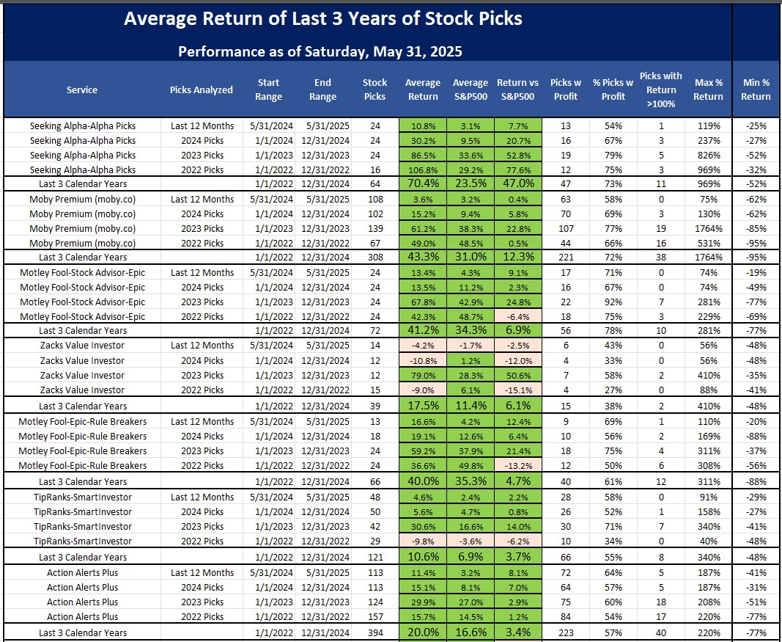Select the 3.4% return vs S&P500 cell
This screenshot has height=642, width=782.
pyautogui.click(x=518, y=632)
